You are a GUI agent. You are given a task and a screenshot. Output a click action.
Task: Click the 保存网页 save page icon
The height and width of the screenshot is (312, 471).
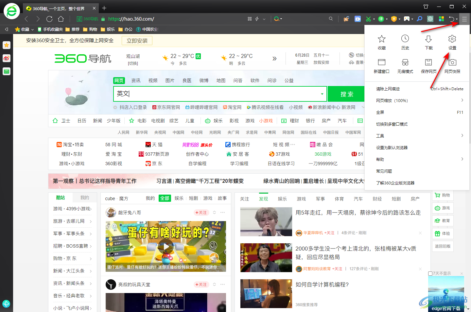[x=428, y=62]
